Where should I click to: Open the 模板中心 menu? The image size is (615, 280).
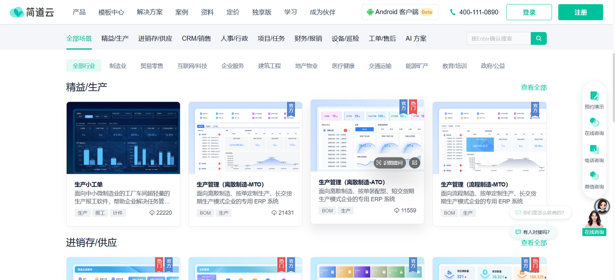click(x=111, y=12)
